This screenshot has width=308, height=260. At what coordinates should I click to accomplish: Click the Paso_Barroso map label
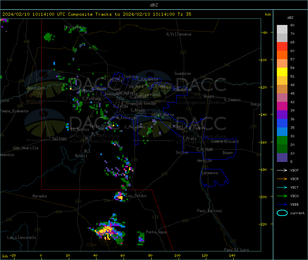tap(209, 211)
